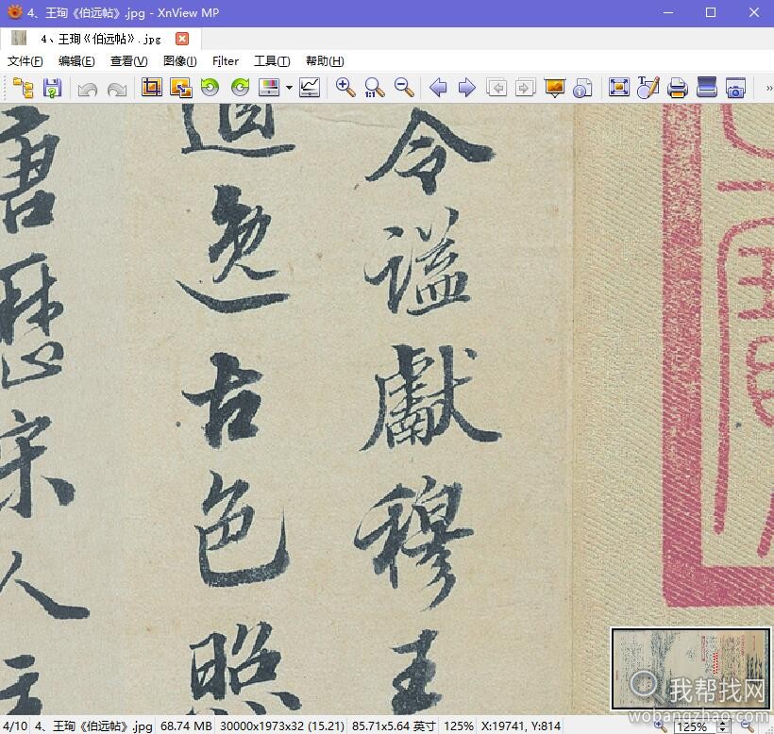Increase zoom using the stepper up arrow
Viewport: 774px width, 734px height.
723,724
